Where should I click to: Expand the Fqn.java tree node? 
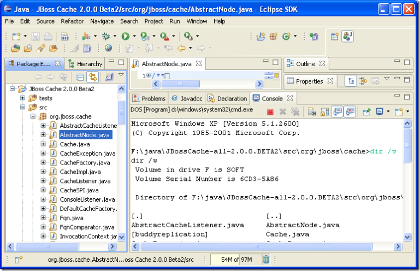[x=43, y=217]
